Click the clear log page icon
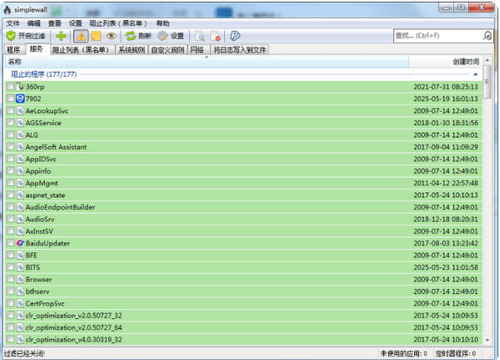500x360 pixels. 215,36
